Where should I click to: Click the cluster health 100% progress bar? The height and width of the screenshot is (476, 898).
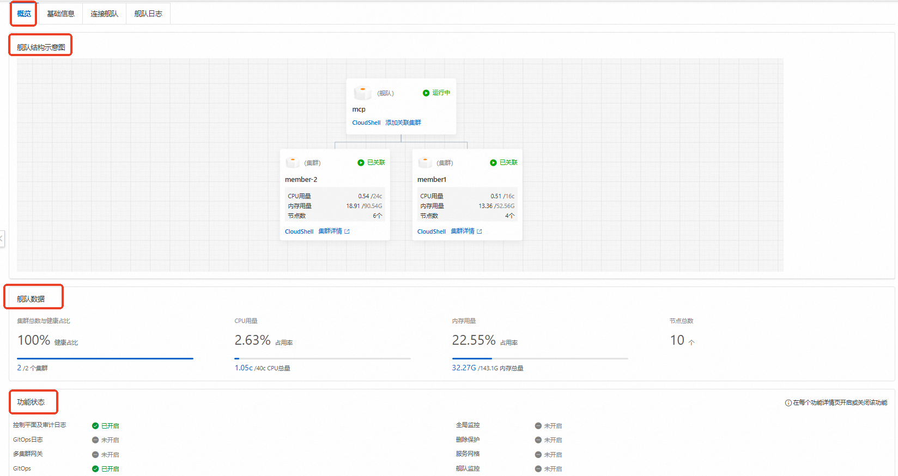pos(105,358)
